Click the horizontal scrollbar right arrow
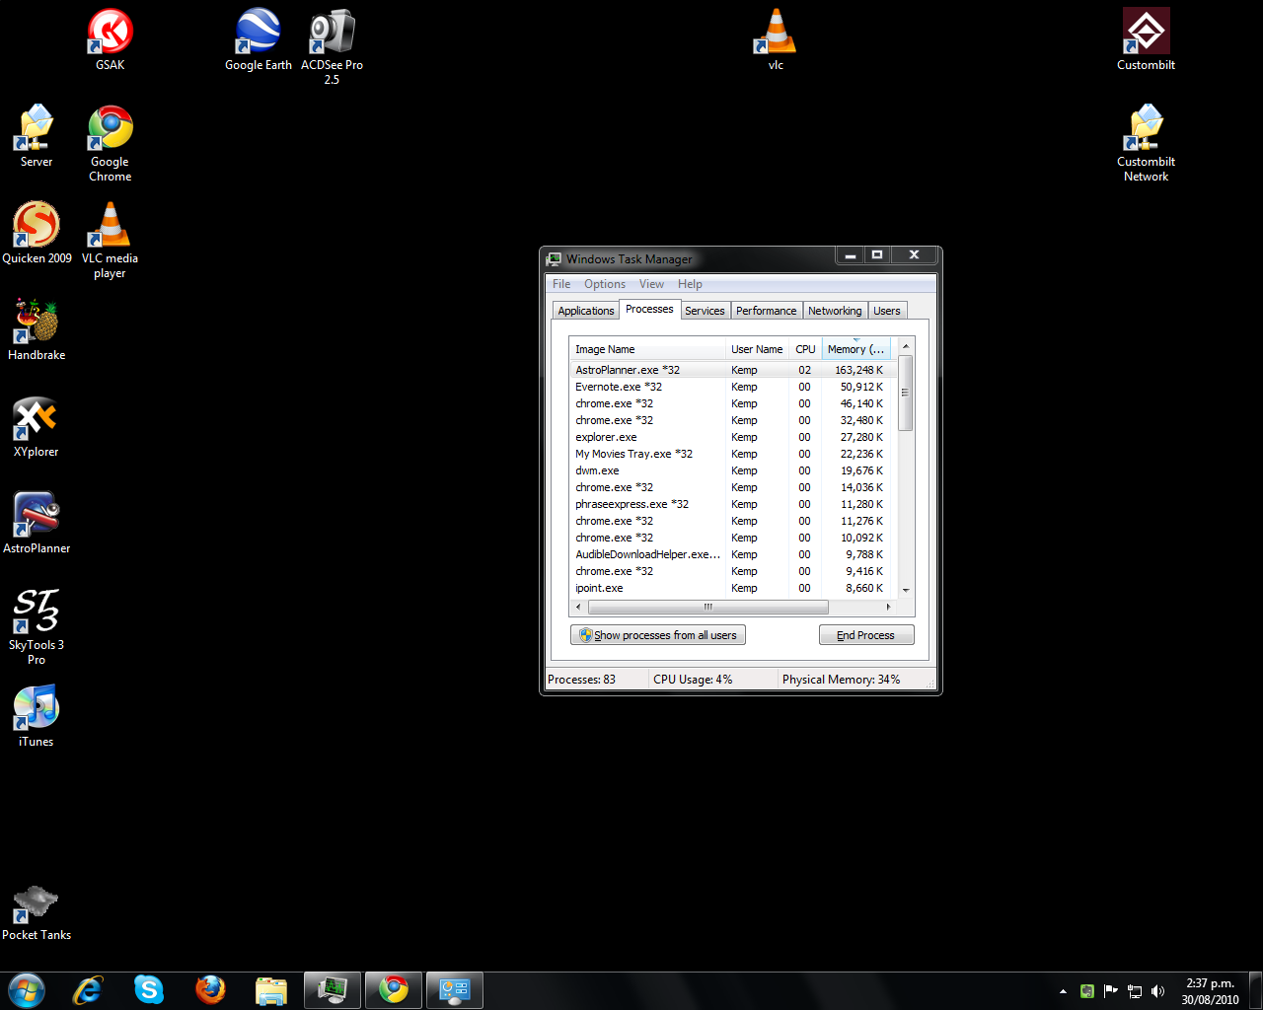Image resolution: width=1263 pixels, height=1010 pixels. click(x=889, y=607)
